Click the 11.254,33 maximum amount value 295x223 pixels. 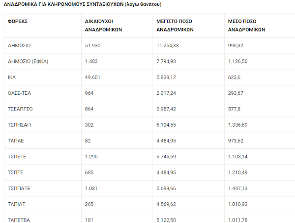click(x=168, y=46)
